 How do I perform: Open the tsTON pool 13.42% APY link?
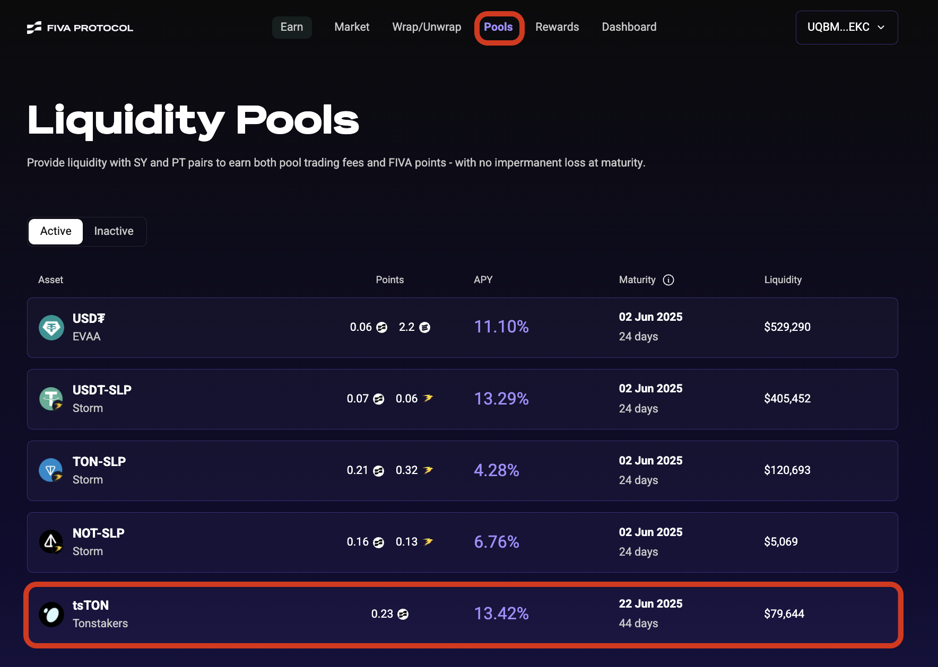[501, 613]
